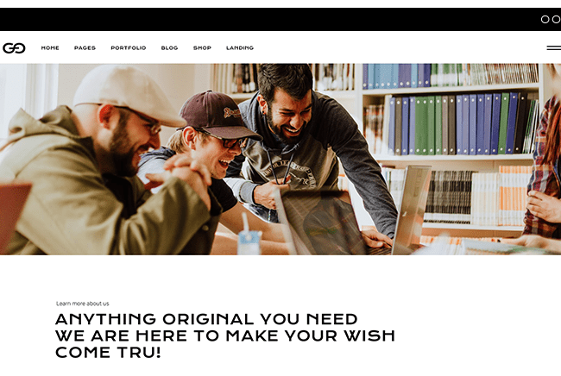Click the first circle icon in black bar
Screen dimensions: 561x376
tap(545, 19)
